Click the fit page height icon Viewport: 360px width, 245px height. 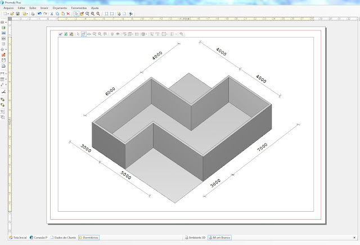(x=106, y=14)
